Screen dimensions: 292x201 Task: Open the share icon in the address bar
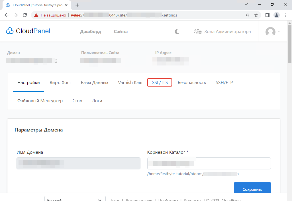point(247,15)
